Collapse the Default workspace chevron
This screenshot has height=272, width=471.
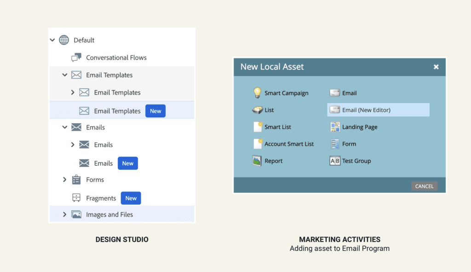pos(52,40)
